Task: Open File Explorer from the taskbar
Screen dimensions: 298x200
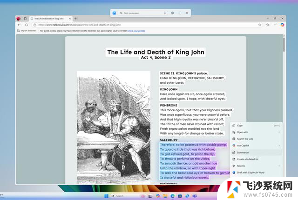Action: (165, 196)
